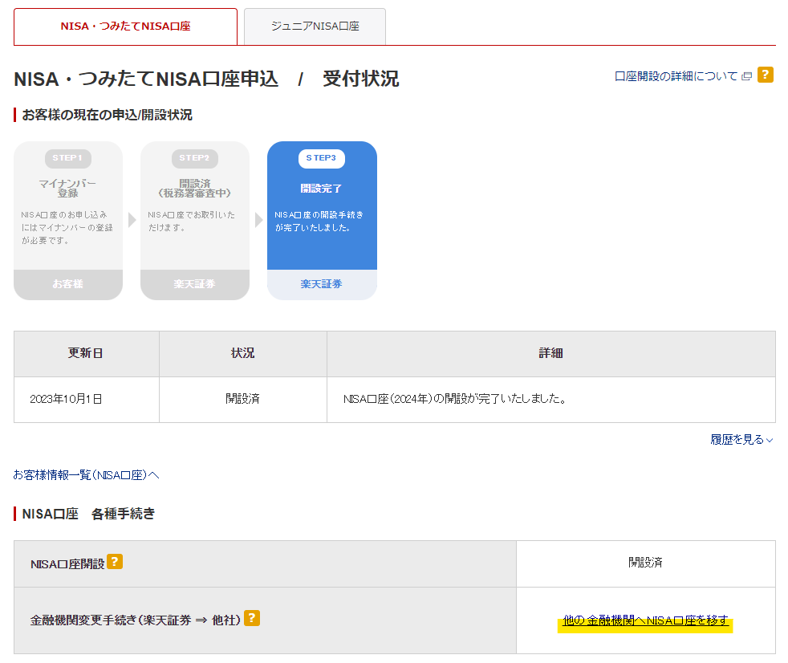
Task: Click the 楽天証券 label under STEP3
Action: (x=322, y=284)
